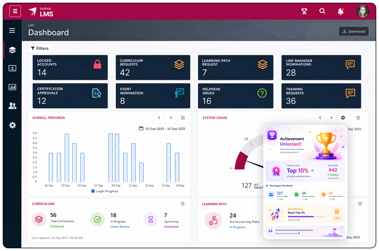Click the Reach Top 5% progress bar

tap(306, 217)
